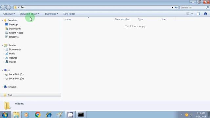The image size is (210, 118).
Task: Click the large folder icon in details pane
Action: click(x=7, y=106)
